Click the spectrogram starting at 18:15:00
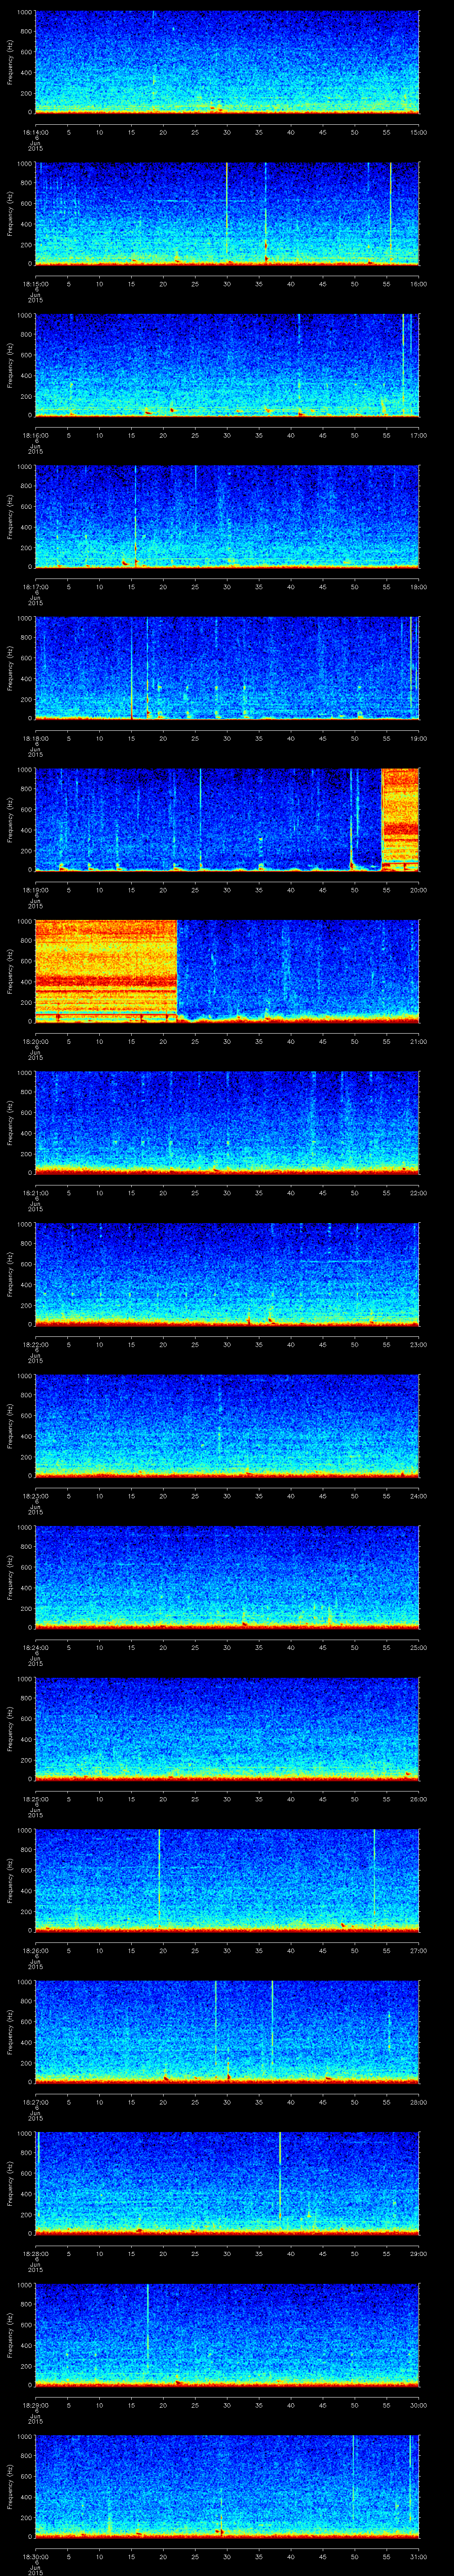The width and height of the screenshot is (454, 2576). point(227,213)
